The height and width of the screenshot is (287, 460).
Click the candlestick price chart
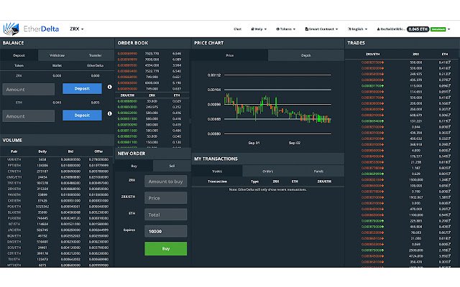tap(277, 108)
